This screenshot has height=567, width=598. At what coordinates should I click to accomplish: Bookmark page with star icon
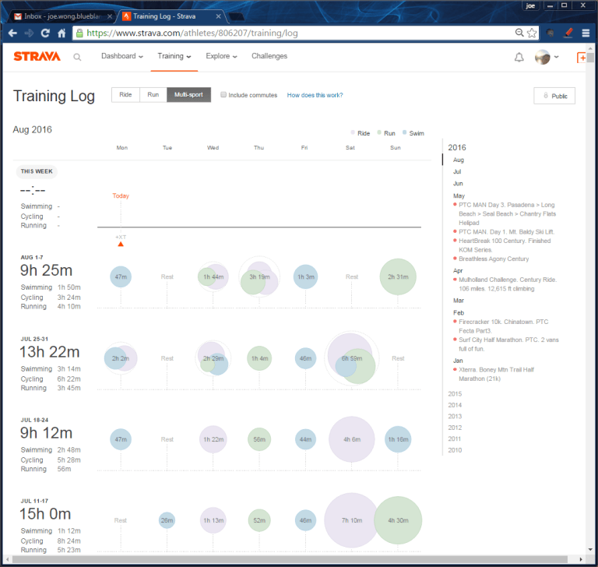[x=532, y=33]
